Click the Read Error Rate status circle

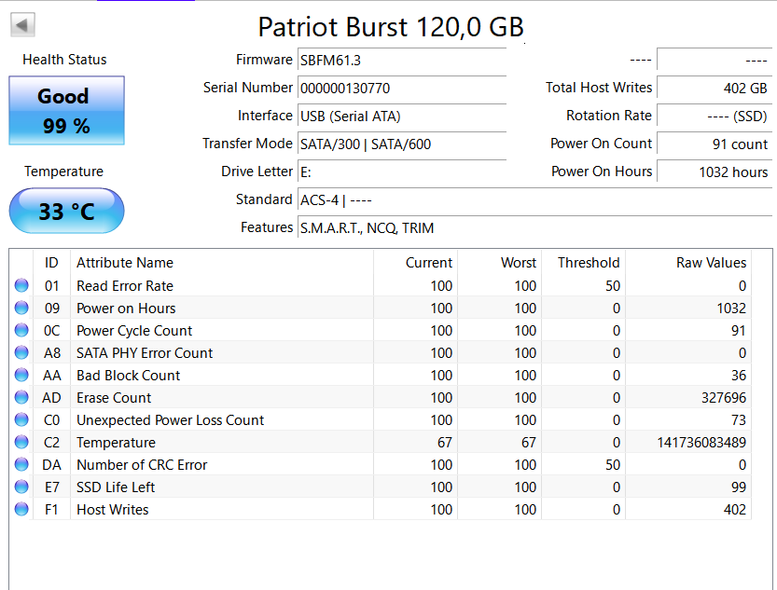pyautogui.click(x=21, y=285)
